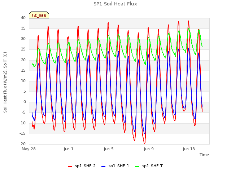Viewport: 231px width, 173px height.
Task: Click the red sp1_SHF_2 legend swatch
Action: [x=70, y=167]
